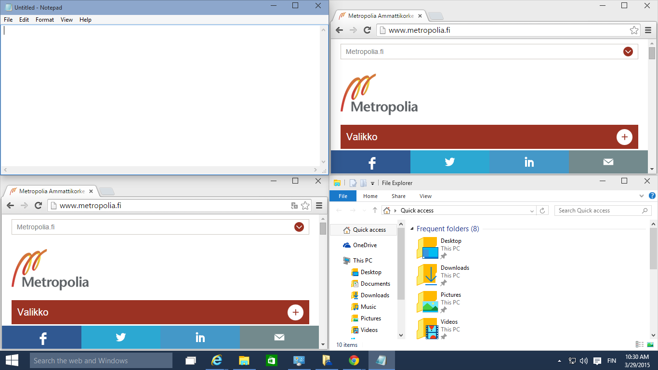The width and height of the screenshot is (658, 370).
Task: Open File Explorer help icon
Action: pos(652,196)
